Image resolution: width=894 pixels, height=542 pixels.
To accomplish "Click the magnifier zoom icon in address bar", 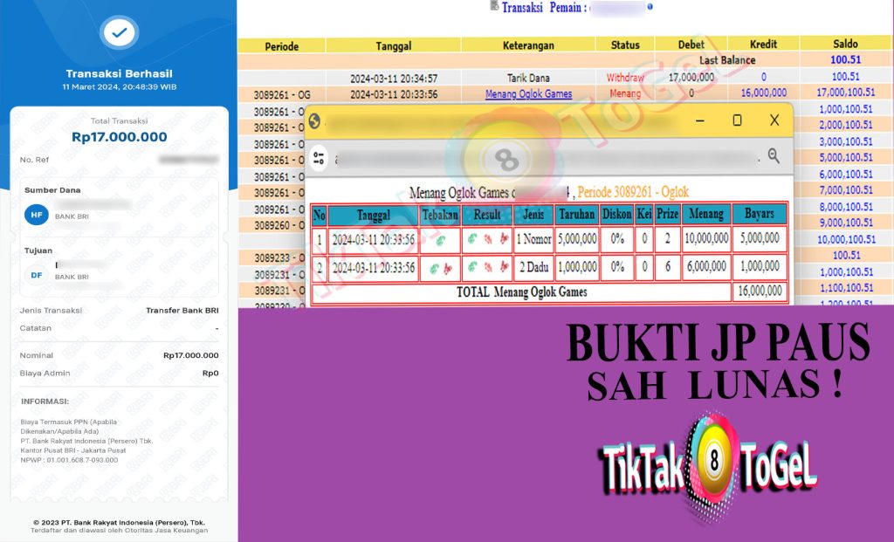I will pos(773,156).
